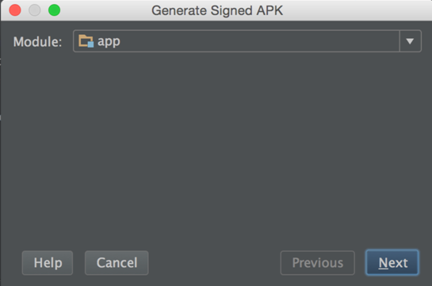Choose a different module from the dropdown
The height and width of the screenshot is (286, 432).
point(410,41)
